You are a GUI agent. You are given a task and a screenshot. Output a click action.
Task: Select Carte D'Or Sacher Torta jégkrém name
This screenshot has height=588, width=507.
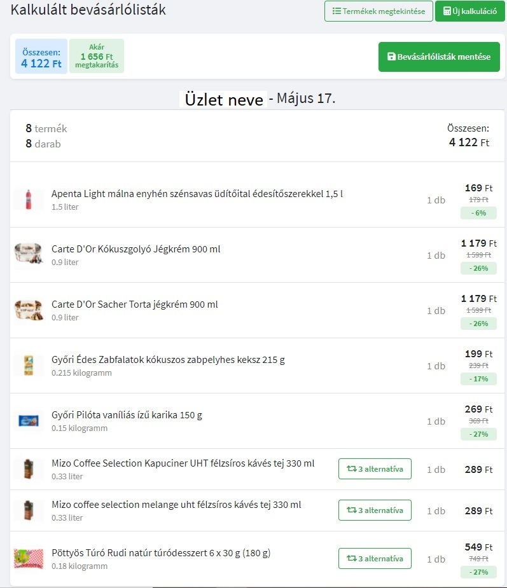point(135,304)
